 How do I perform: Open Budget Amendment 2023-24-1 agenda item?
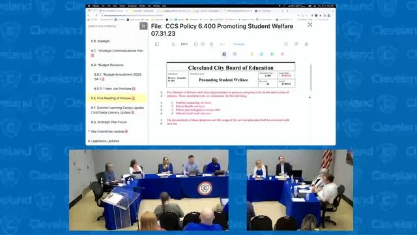118,77
